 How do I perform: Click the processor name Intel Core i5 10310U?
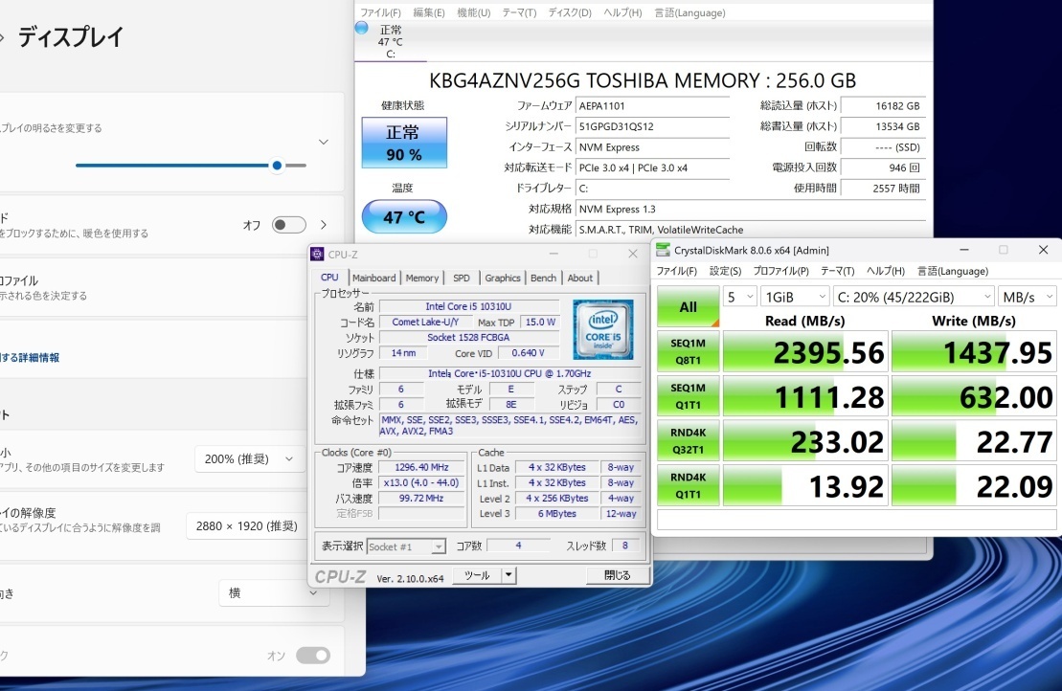[468, 306]
